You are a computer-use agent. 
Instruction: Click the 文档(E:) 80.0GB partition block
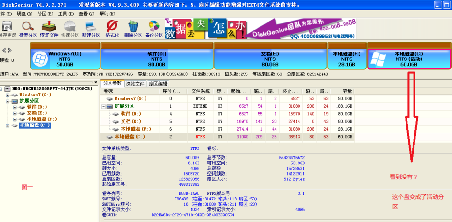click(270, 56)
